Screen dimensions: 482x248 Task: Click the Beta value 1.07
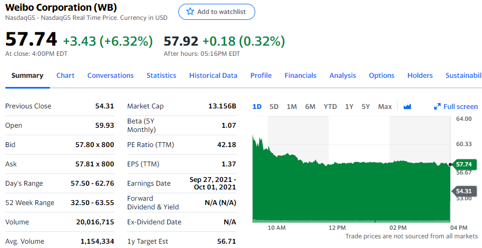tap(229, 125)
